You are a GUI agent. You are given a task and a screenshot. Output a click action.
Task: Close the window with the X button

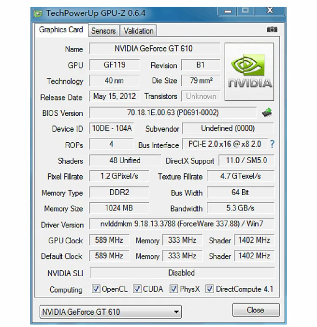[x=270, y=11]
